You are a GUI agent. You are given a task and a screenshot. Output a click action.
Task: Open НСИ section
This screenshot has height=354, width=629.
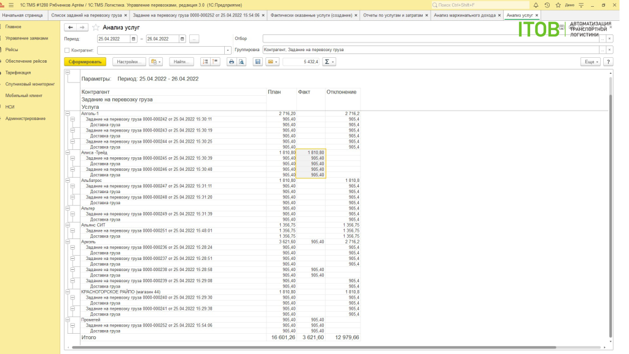(10, 107)
